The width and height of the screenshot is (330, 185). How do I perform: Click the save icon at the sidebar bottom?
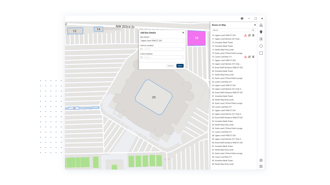(x=261, y=166)
